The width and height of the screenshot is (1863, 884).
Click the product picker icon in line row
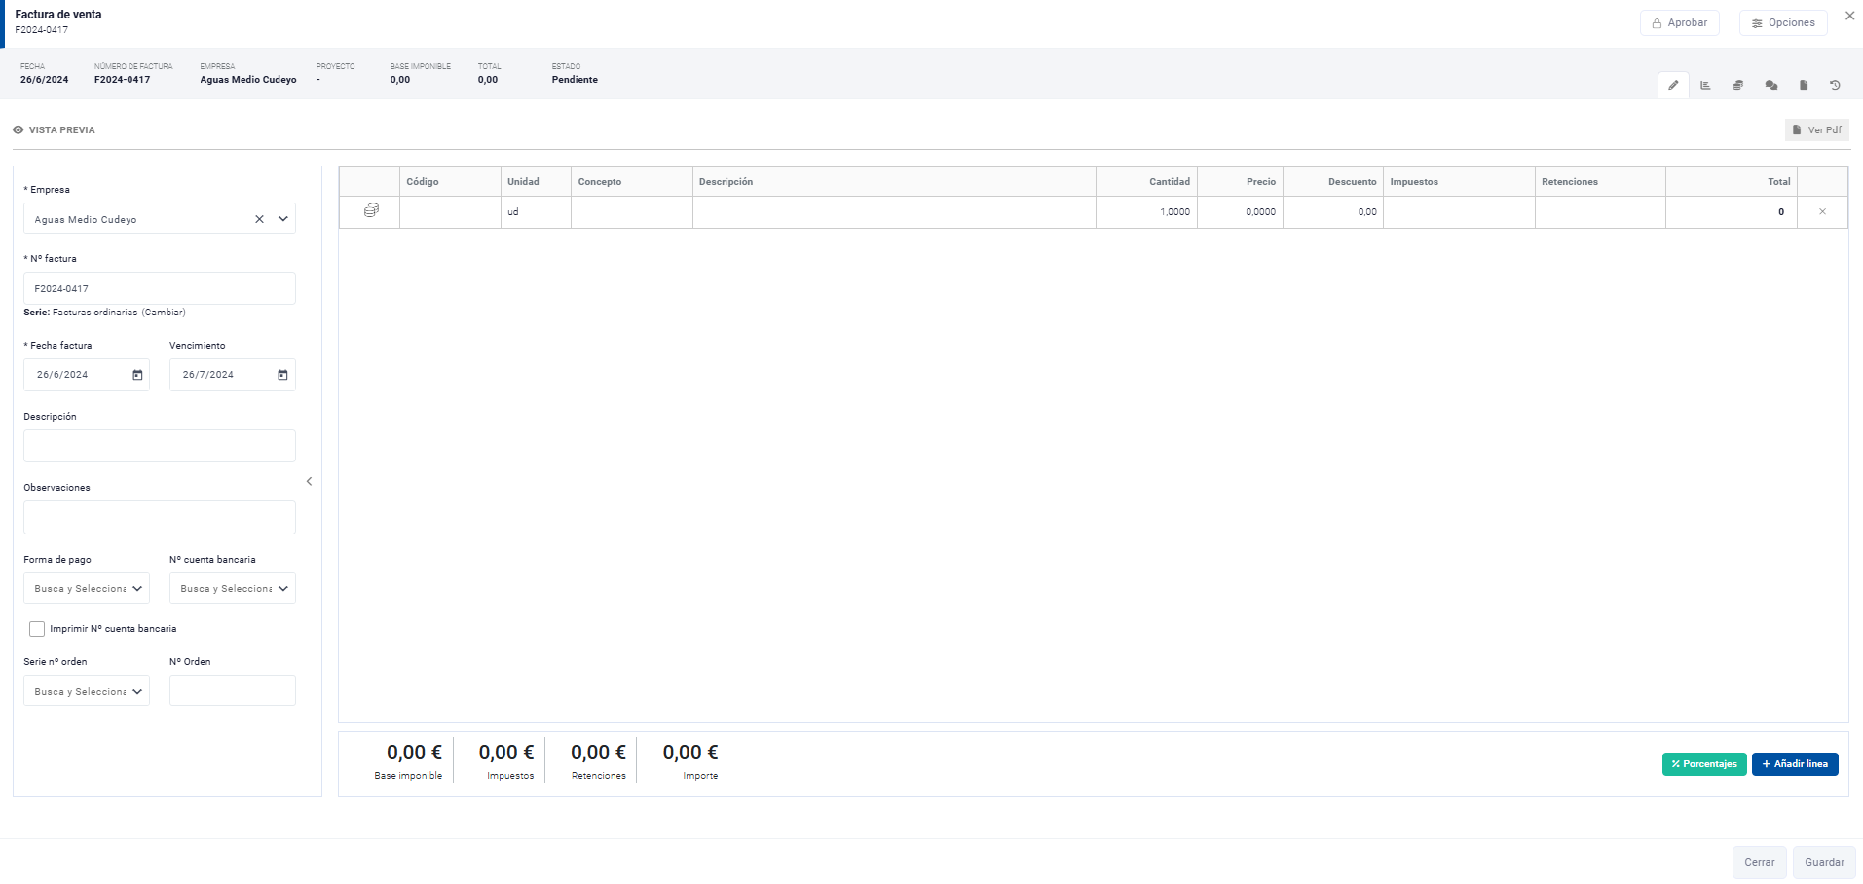click(x=371, y=211)
